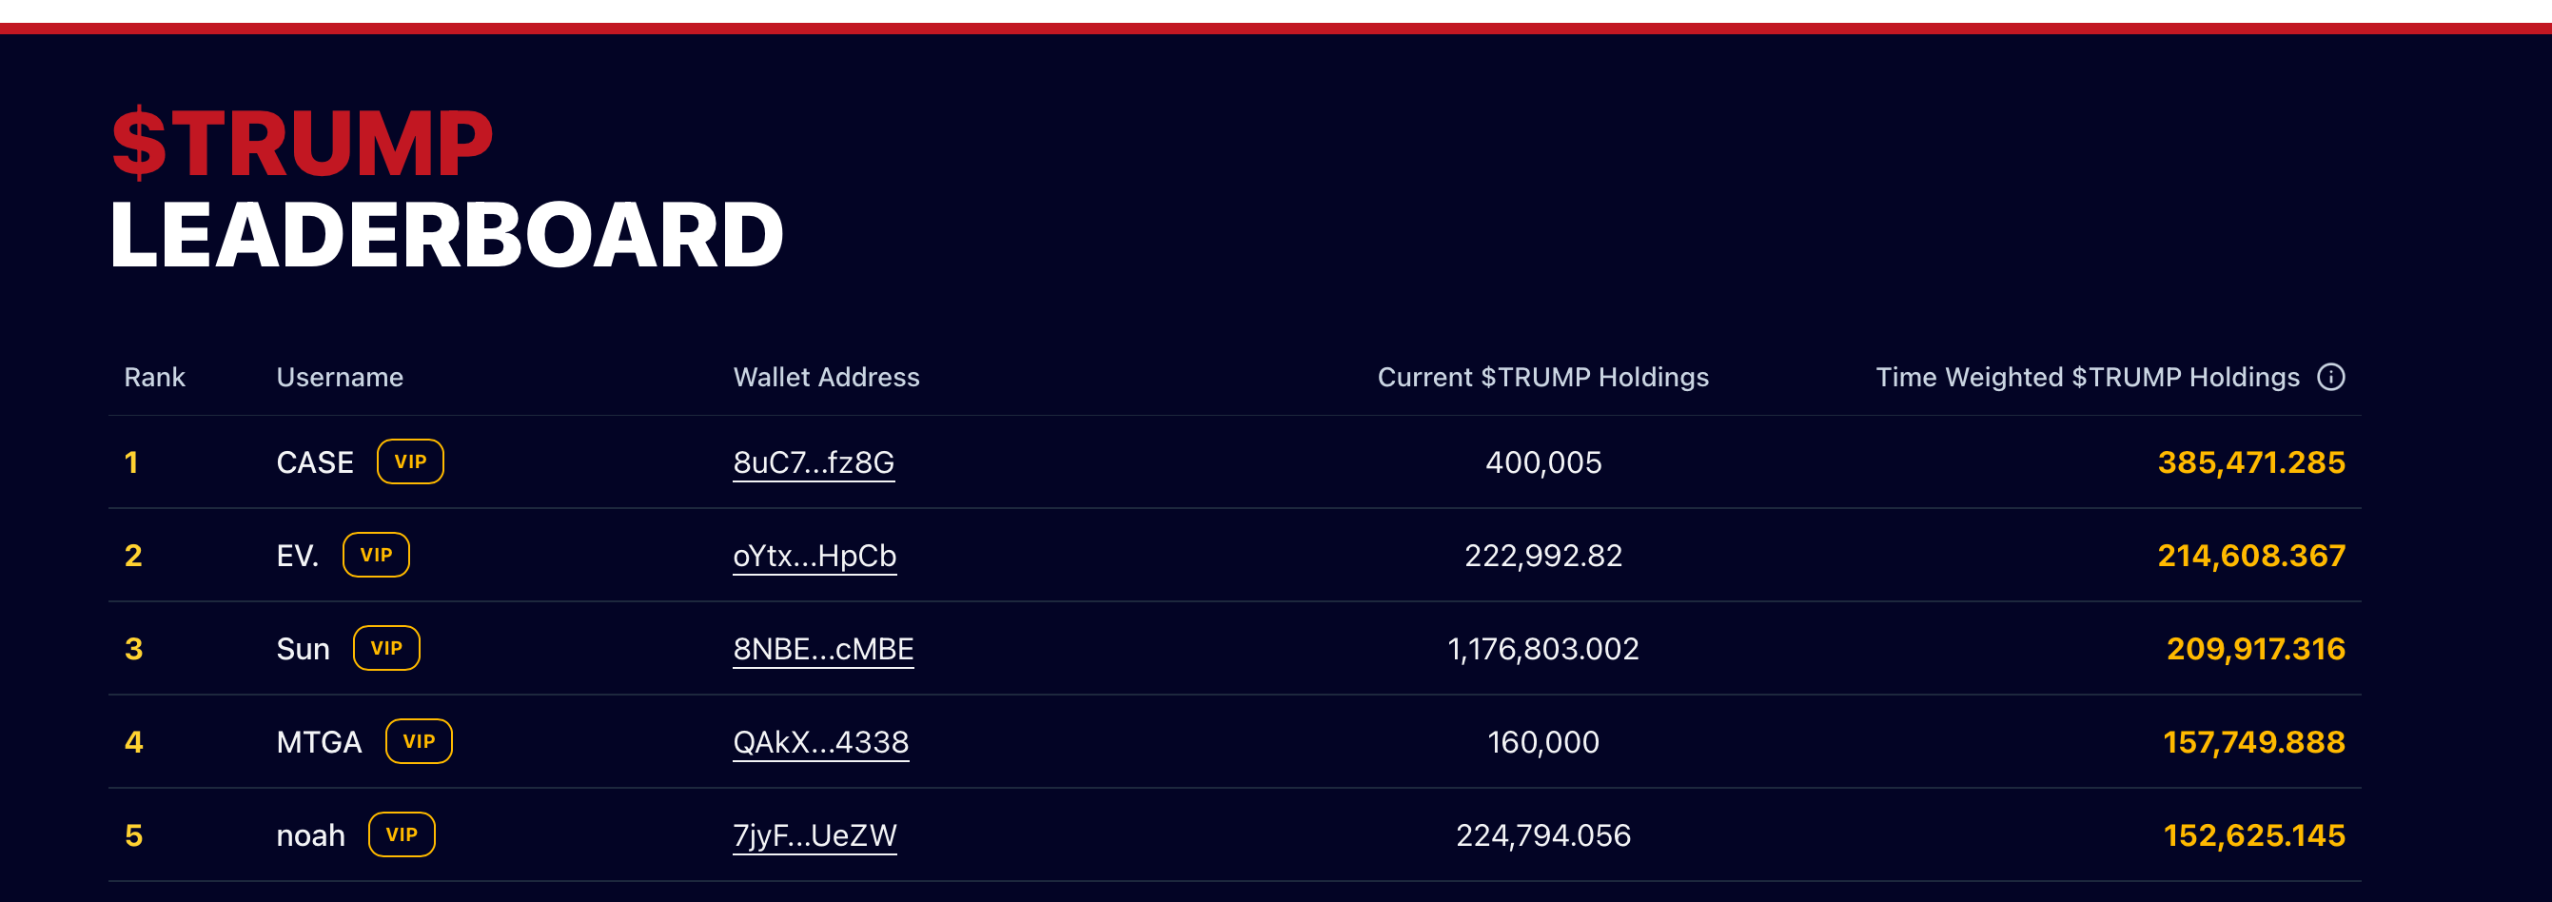Open wallet address 8NBE...cMBE

[822, 649]
